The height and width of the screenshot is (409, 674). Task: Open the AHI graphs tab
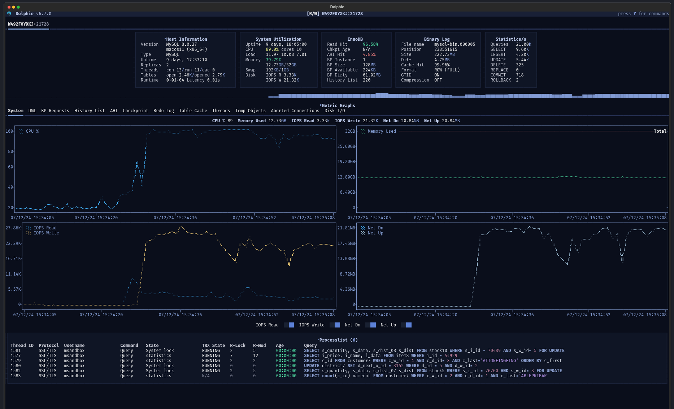tap(114, 111)
